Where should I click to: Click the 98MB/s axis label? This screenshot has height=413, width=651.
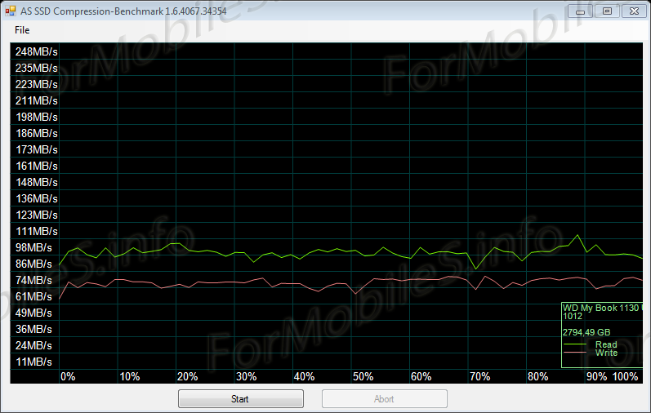[x=33, y=247]
